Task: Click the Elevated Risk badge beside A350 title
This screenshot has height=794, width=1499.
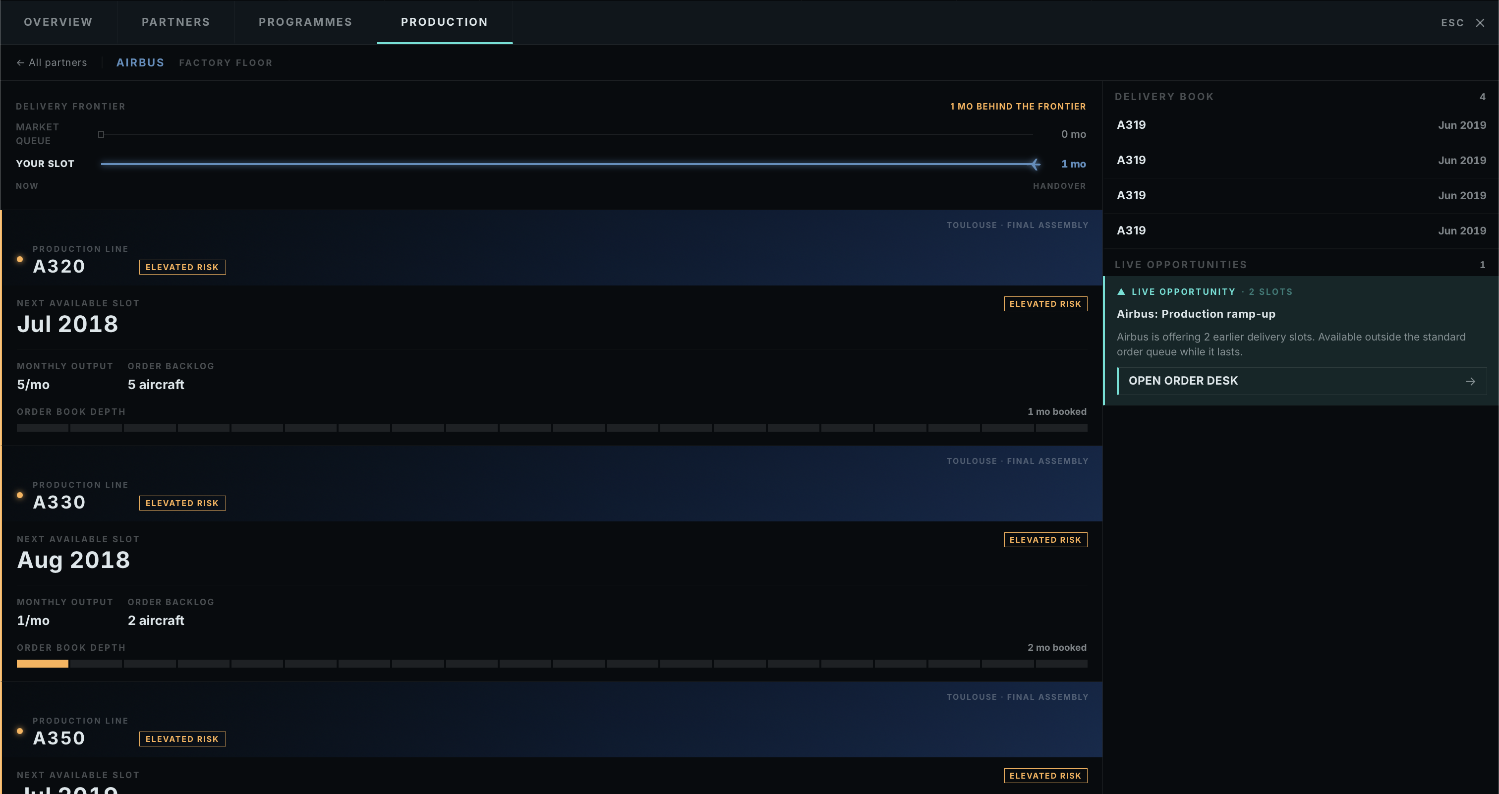Action: click(182, 739)
